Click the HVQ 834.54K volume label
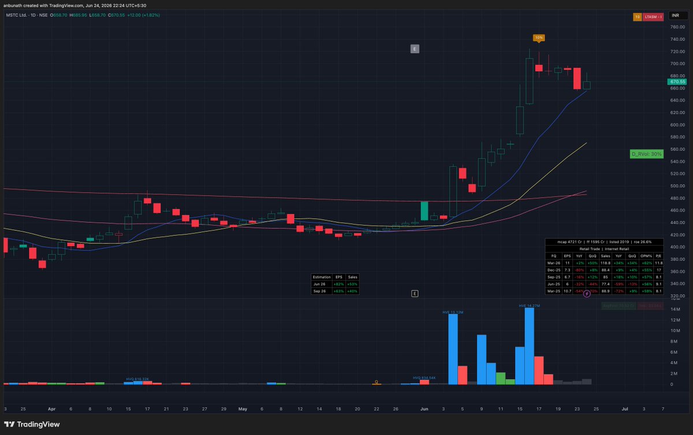 424,378
